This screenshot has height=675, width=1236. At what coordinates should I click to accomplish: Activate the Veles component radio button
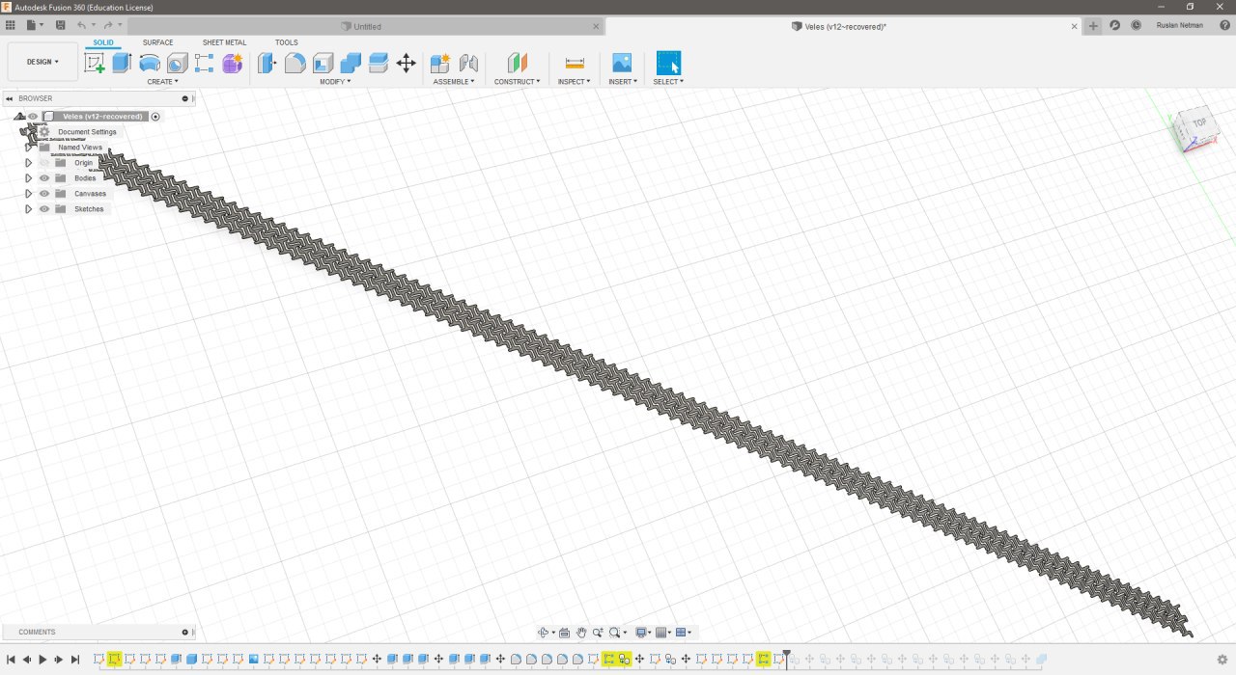coord(155,117)
